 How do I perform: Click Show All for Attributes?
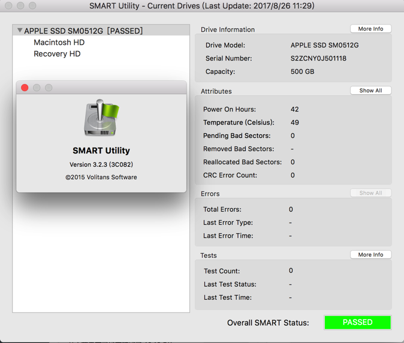[371, 91]
